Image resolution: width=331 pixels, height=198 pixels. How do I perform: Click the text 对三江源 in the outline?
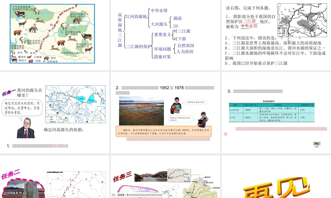(182, 31)
